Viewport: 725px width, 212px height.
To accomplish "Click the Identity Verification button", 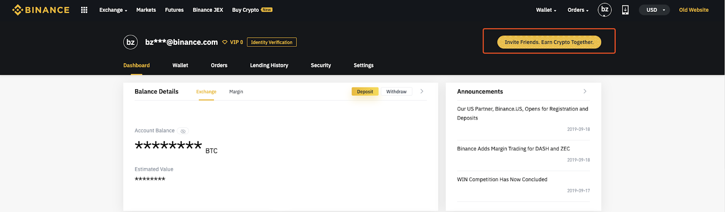I will tap(272, 42).
